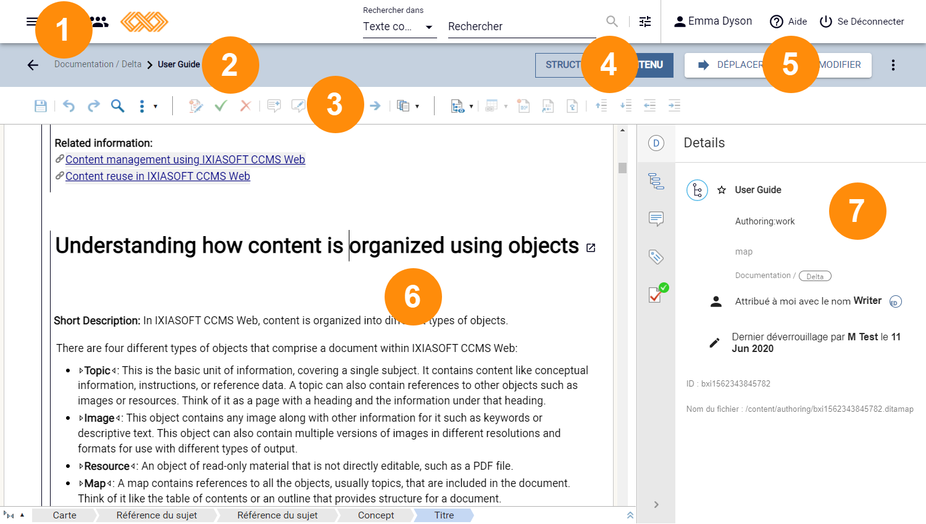Viewport: 926px width, 524px height.
Task: Expand the Resource term tag
Action: pyautogui.click(x=81, y=467)
